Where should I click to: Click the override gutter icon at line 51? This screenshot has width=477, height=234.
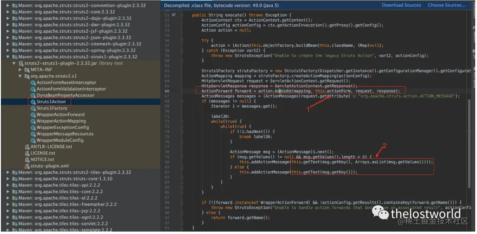[x=174, y=15]
